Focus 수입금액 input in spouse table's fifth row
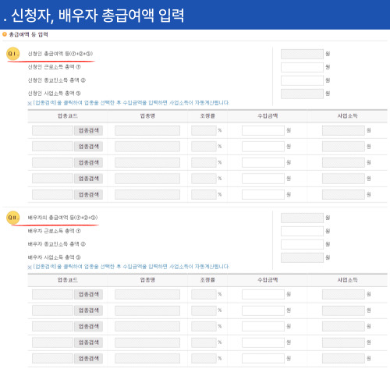Image resolution: width=390 pixels, height=390 pixels. click(x=263, y=359)
